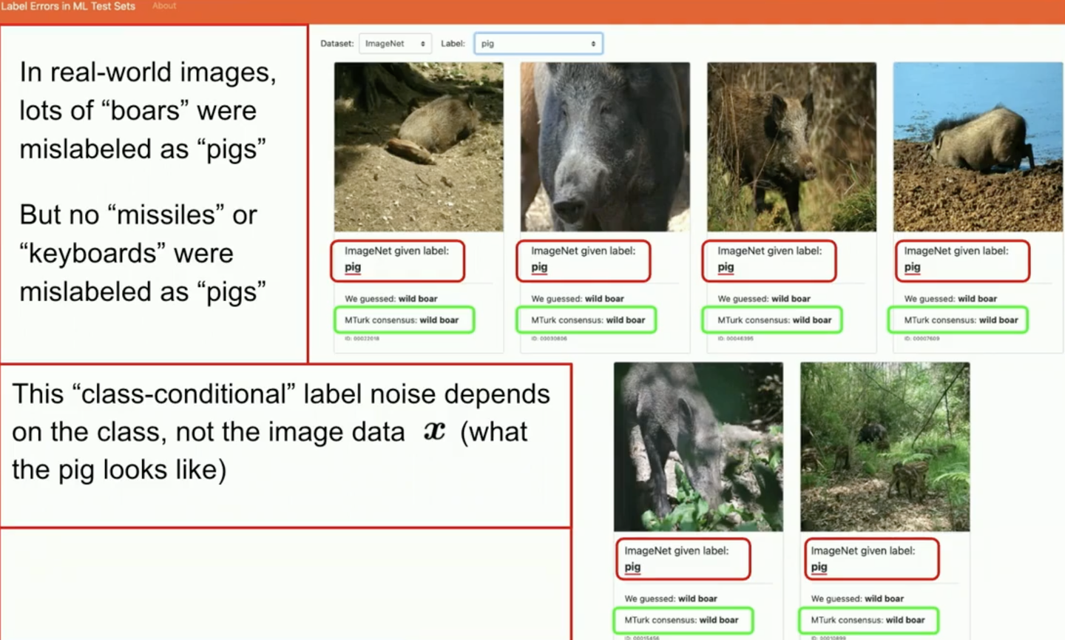Open the Label dropdown showing pig
Image resolution: width=1065 pixels, height=640 pixels.
[x=538, y=43]
